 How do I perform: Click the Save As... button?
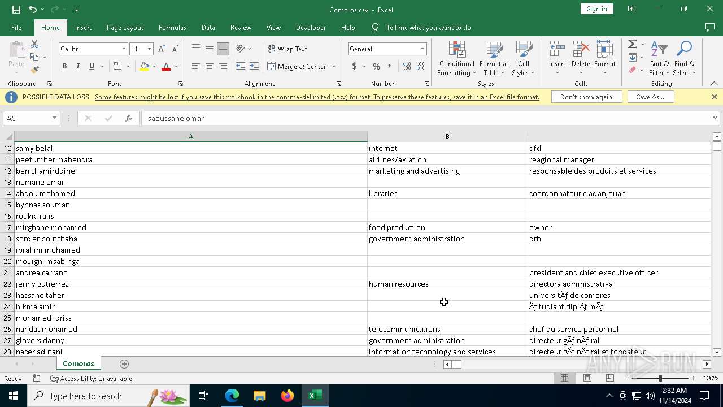click(650, 97)
